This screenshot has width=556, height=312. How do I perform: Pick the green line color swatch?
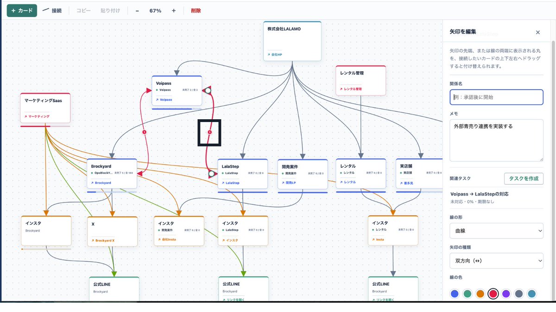[x=468, y=294]
